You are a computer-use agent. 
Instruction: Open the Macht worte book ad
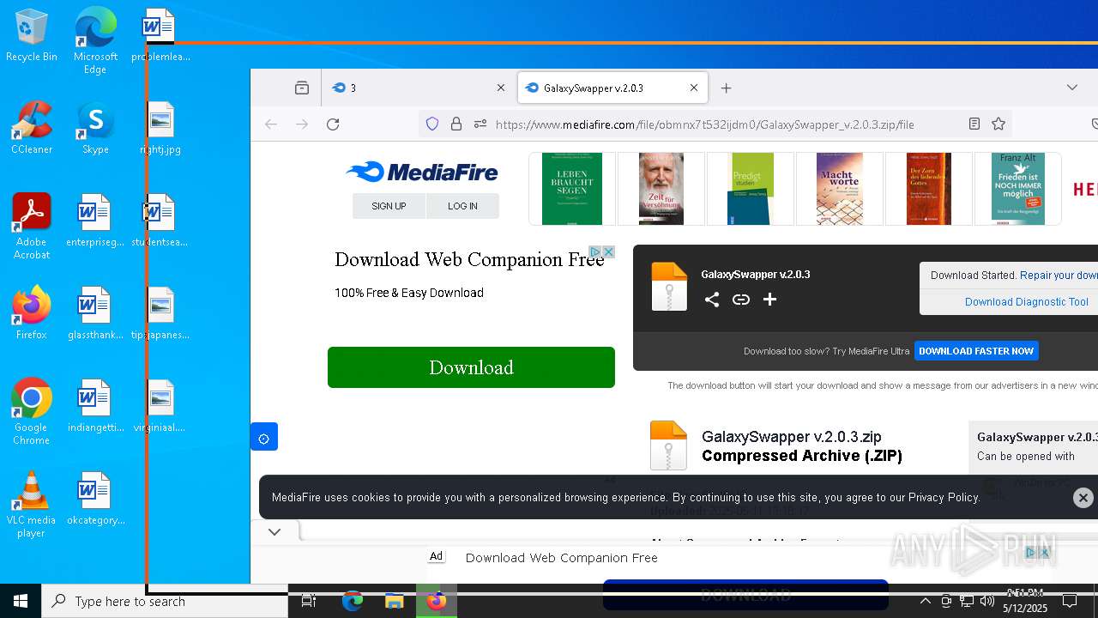[x=840, y=189]
